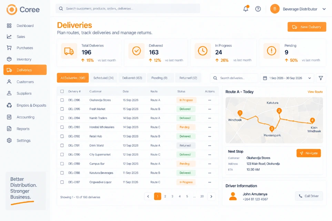The height and width of the screenshot is (221, 332).
Task: Go to previous page arrow
Action: [x=148, y=197]
